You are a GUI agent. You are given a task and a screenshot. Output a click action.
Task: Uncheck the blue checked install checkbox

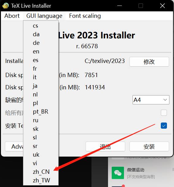click(x=164, y=126)
